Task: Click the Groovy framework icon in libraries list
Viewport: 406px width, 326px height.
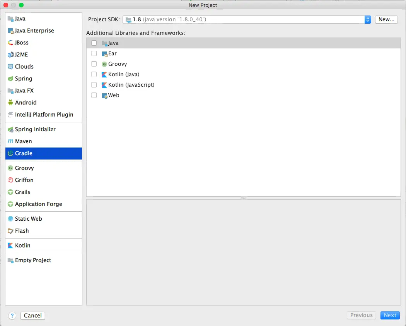Action: (x=104, y=64)
